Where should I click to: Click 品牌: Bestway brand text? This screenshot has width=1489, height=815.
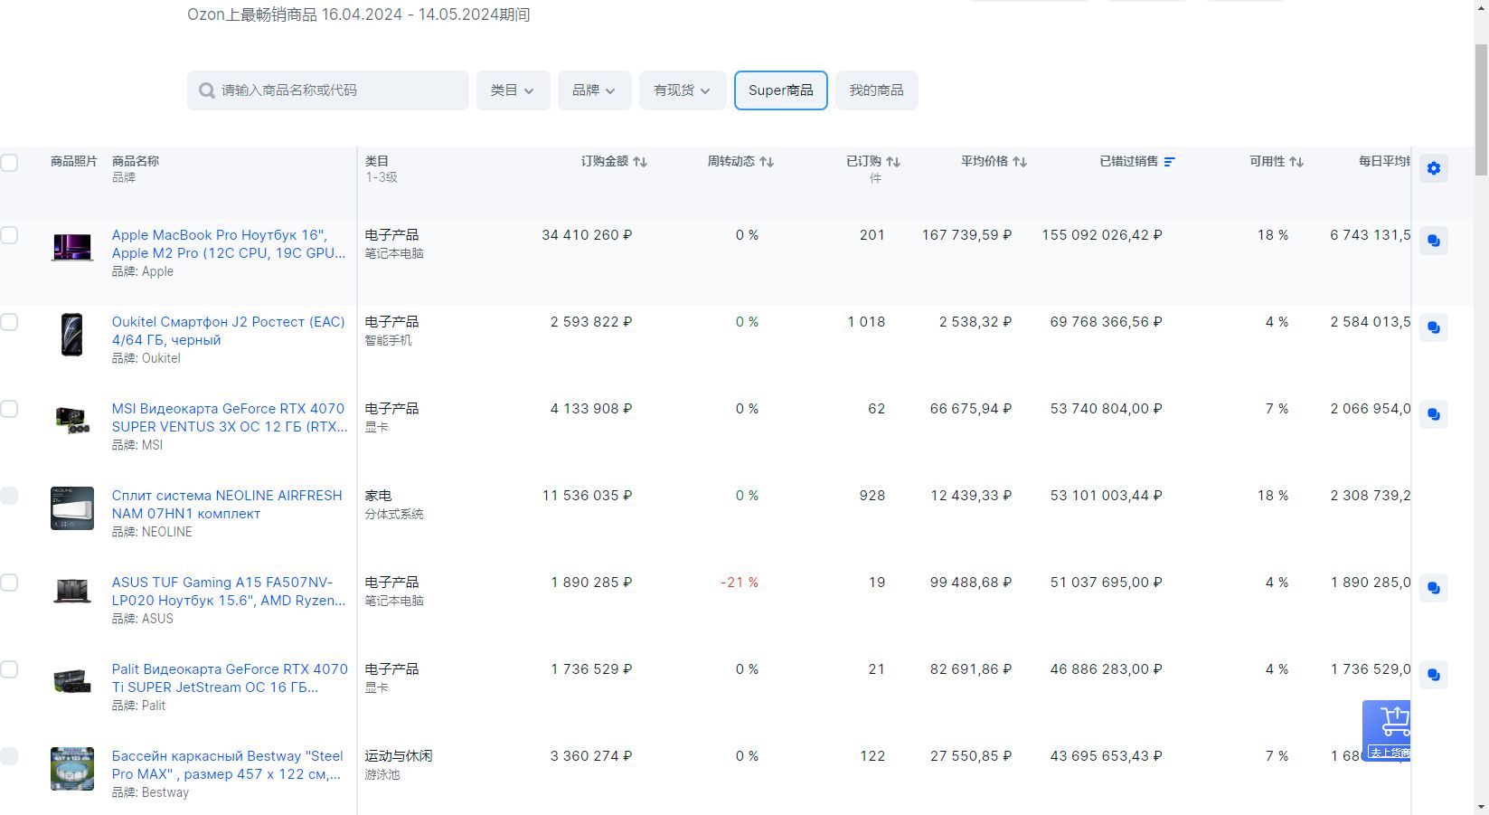tap(150, 792)
